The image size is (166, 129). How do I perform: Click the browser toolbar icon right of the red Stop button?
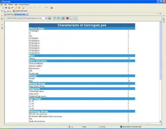tap(72, 18)
